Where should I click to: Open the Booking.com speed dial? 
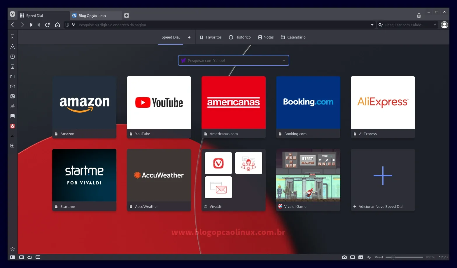click(x=308, y=107)
